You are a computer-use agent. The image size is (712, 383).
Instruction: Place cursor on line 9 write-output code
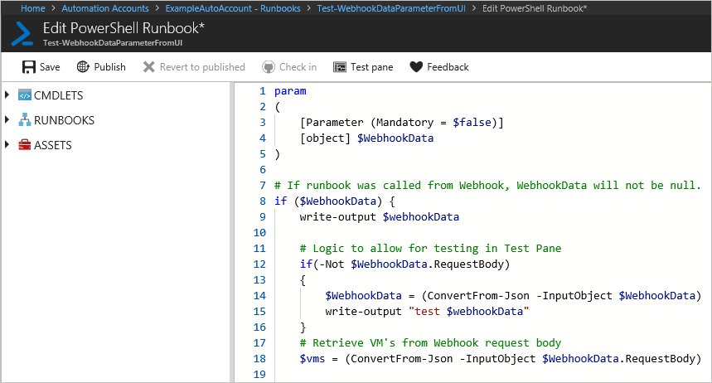pos(340,217)
